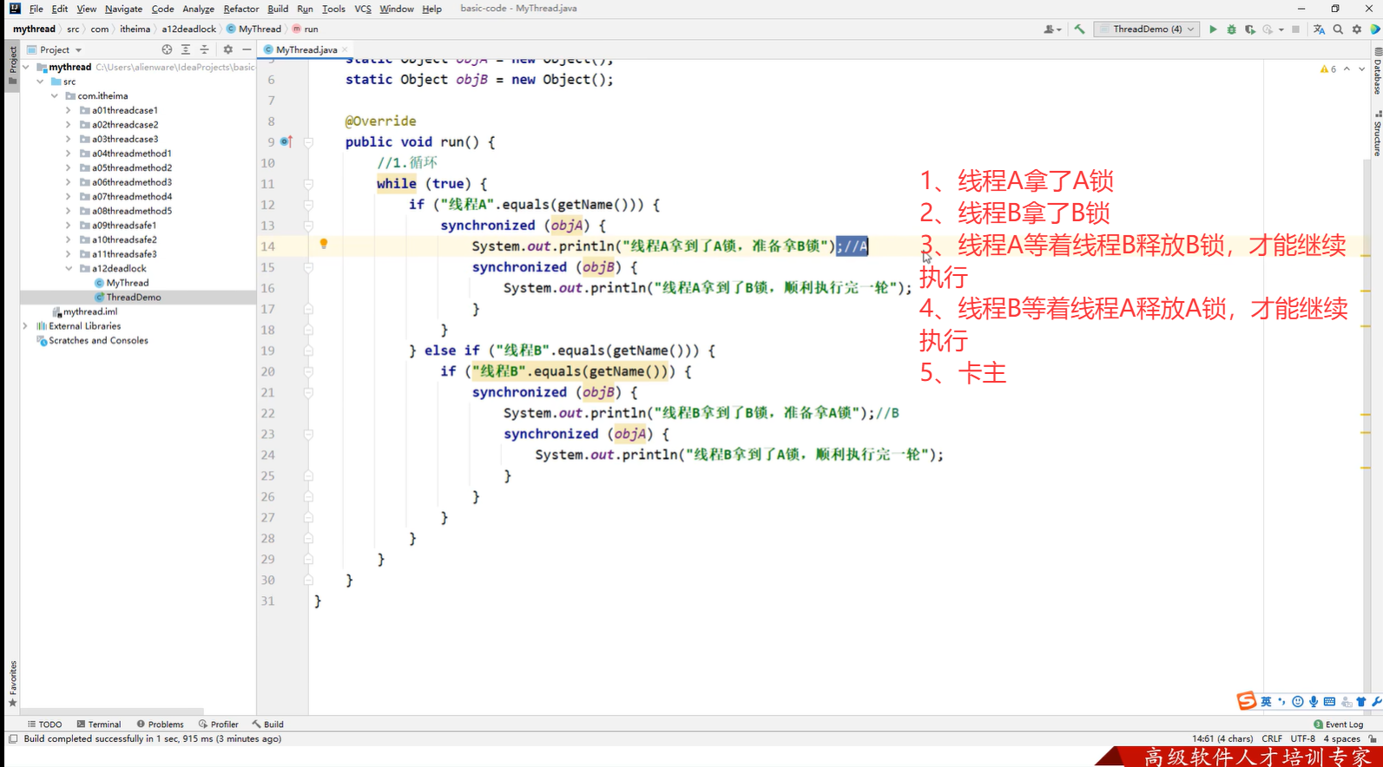Image resolution: width=1383 pixels, height=767 pixels.
Task: Click the Profiler run clock icon
Action: [1268, 29]
